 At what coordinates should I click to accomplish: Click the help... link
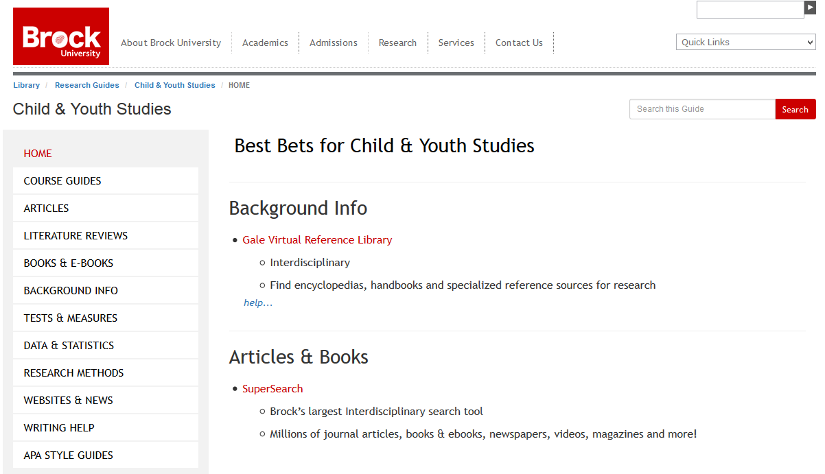(258, 303)
